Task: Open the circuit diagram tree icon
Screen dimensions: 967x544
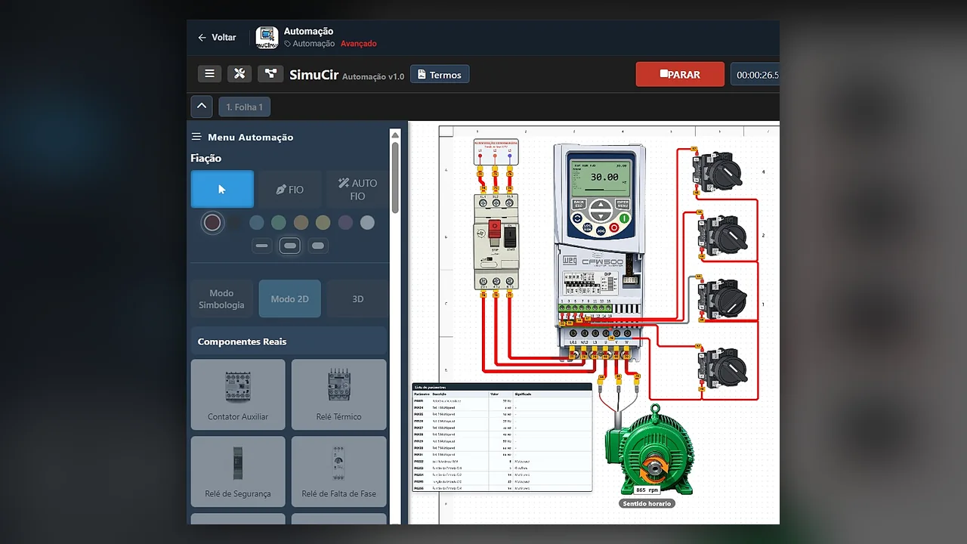Action: 270,73
